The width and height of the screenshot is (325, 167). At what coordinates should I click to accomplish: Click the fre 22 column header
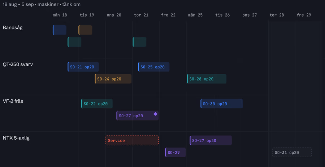tap(168, 15)
